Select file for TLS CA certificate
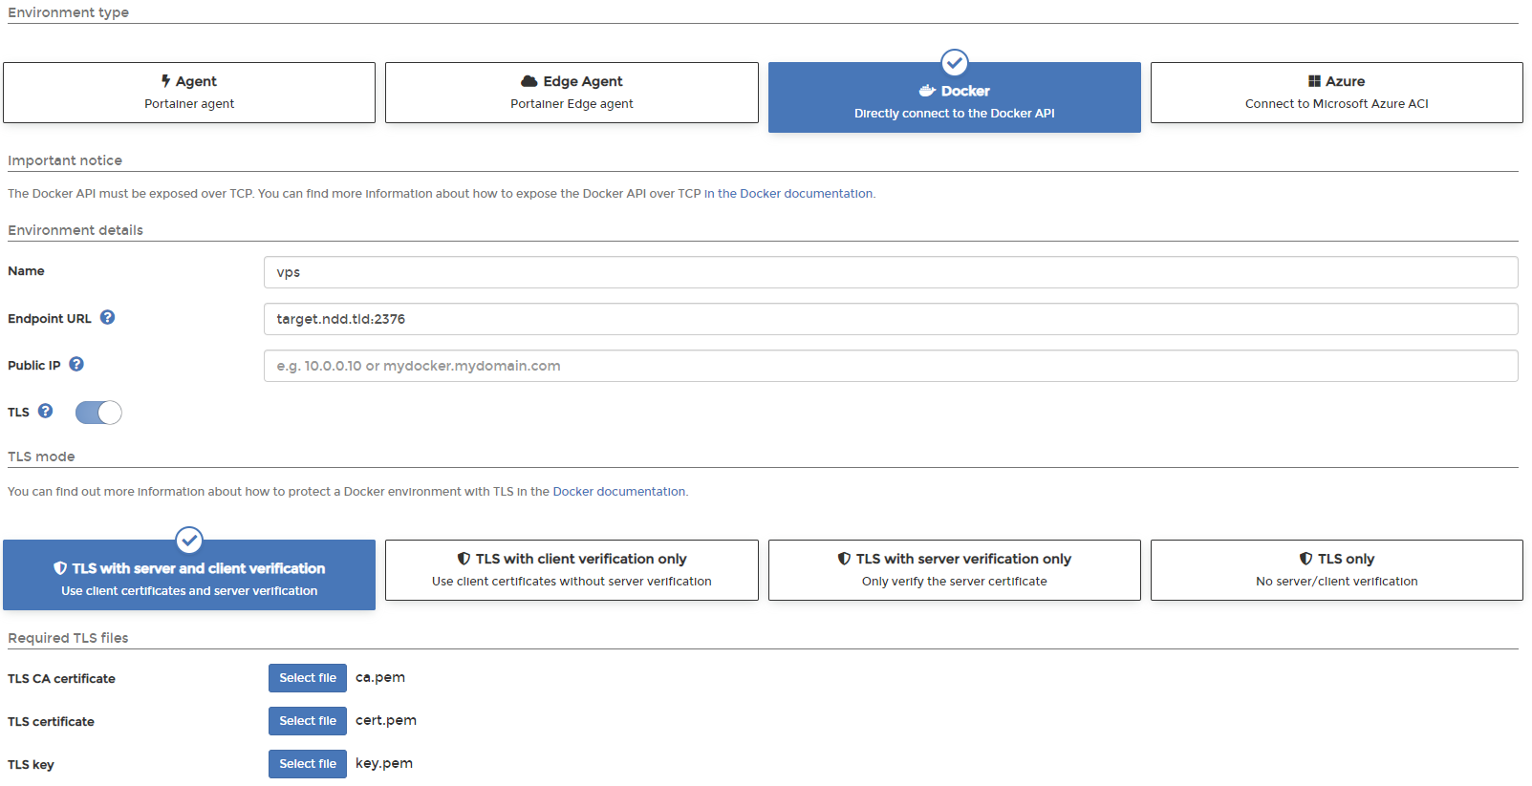The width and height of the screenshot is (1532, 786). click(308, 678)
